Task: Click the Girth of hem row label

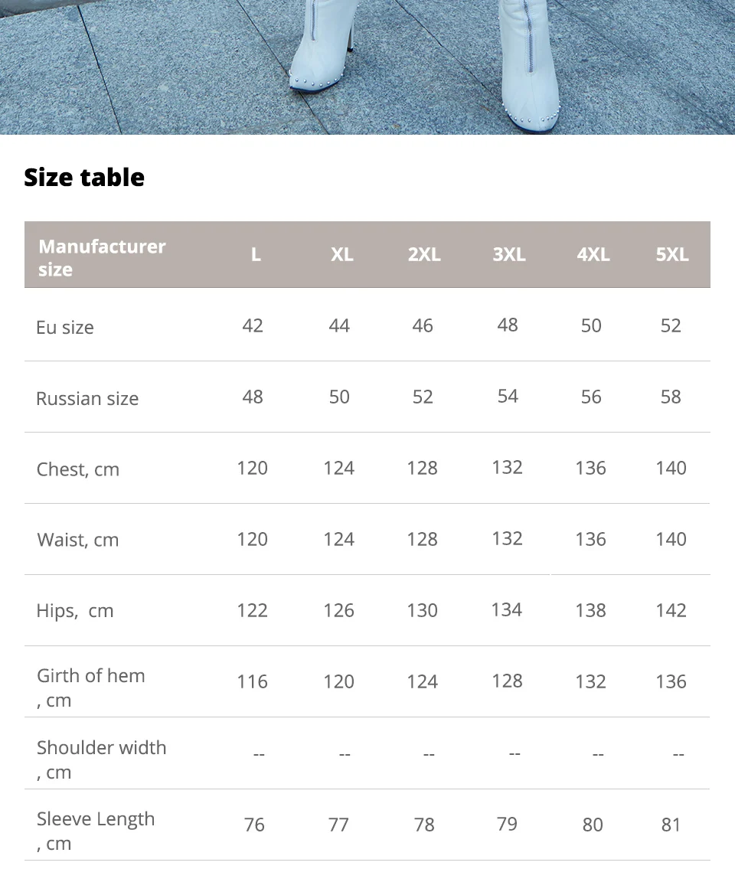Action: tap(90, 688)
